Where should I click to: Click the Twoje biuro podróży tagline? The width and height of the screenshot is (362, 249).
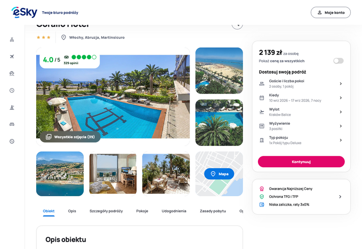[x=60, y=13]
